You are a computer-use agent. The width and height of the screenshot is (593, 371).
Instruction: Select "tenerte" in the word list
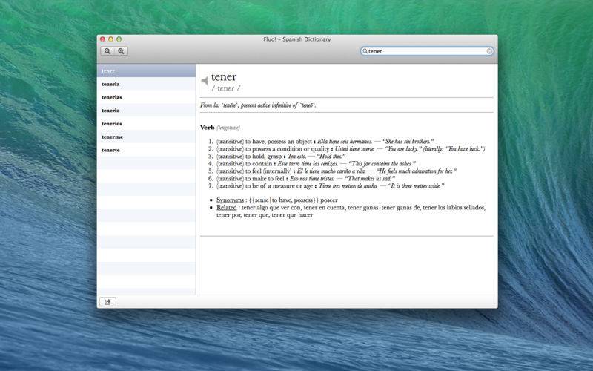tap(146, 150)
